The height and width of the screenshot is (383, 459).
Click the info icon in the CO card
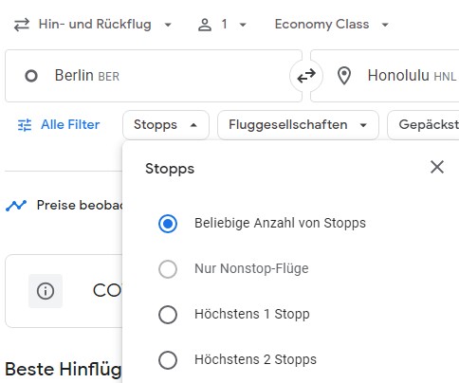pyautogui.click(x=46, y=291)
